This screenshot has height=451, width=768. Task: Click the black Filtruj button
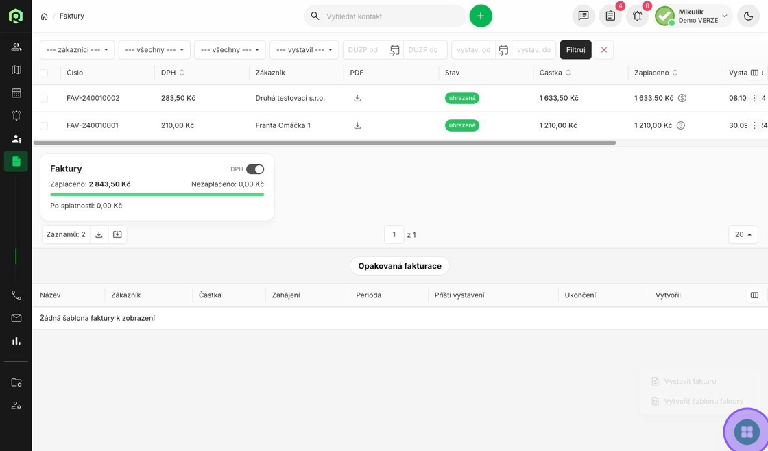click(x=576, y=50)
